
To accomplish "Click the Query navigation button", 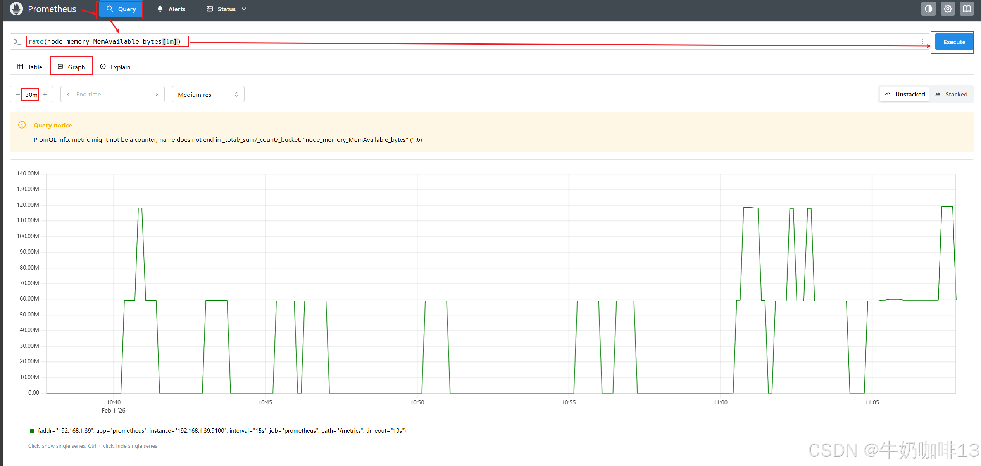I will 121,9.
